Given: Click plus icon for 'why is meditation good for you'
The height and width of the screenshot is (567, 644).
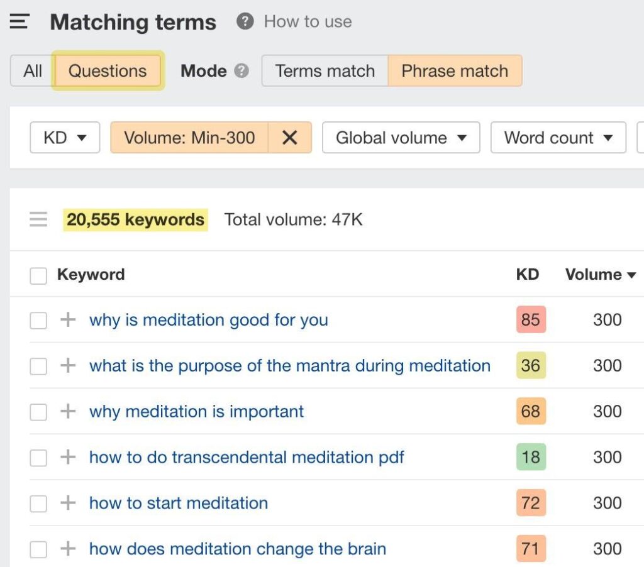Looking at the screenshot, I should click(x=68, y=320).
